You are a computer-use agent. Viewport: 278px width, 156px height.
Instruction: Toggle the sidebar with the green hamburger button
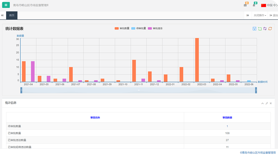tap(6, 5)
